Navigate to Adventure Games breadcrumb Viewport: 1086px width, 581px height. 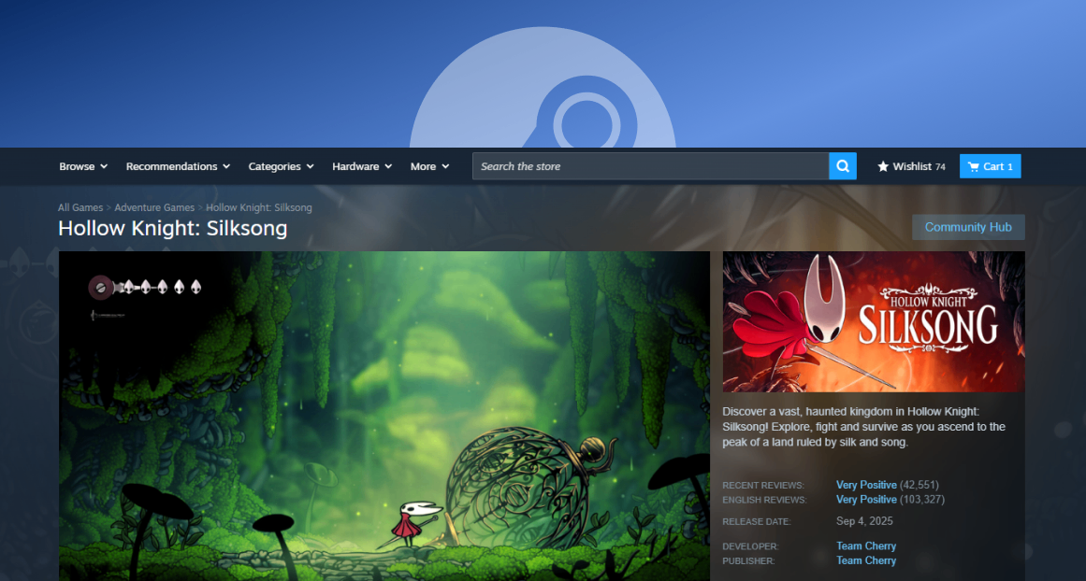154,207
